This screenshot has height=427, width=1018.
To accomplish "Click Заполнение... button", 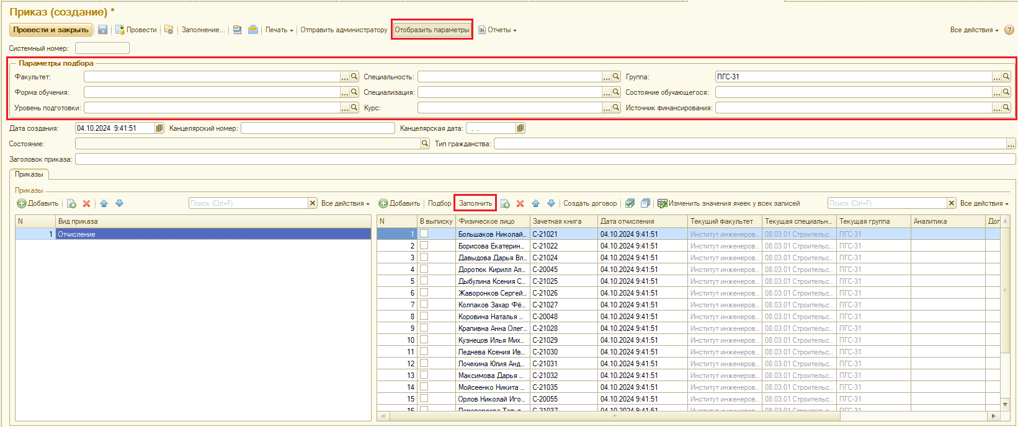I will point(203,30).
